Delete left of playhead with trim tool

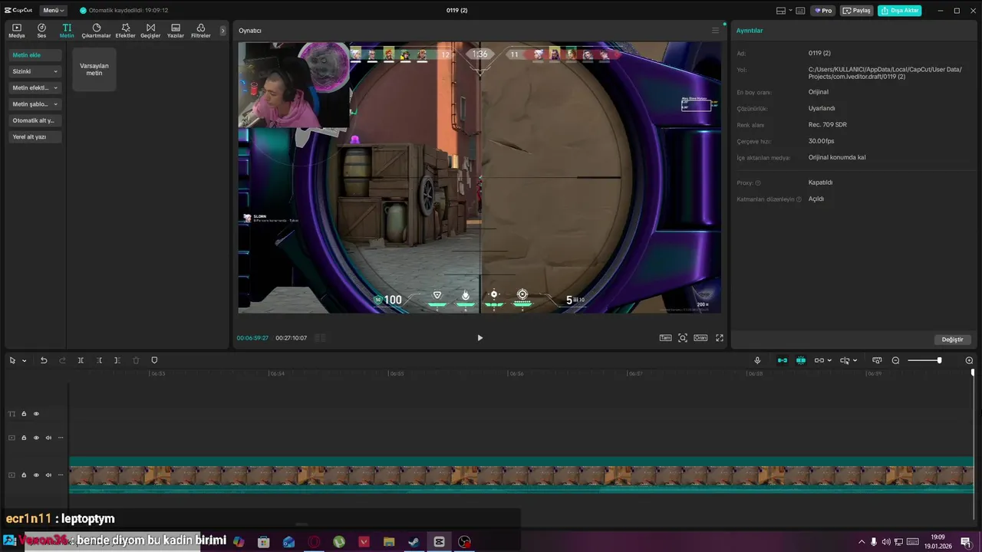[x=99, y=360]
